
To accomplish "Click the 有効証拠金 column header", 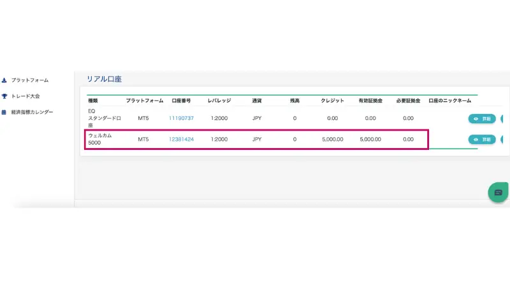I will click(x=370, y=101).
